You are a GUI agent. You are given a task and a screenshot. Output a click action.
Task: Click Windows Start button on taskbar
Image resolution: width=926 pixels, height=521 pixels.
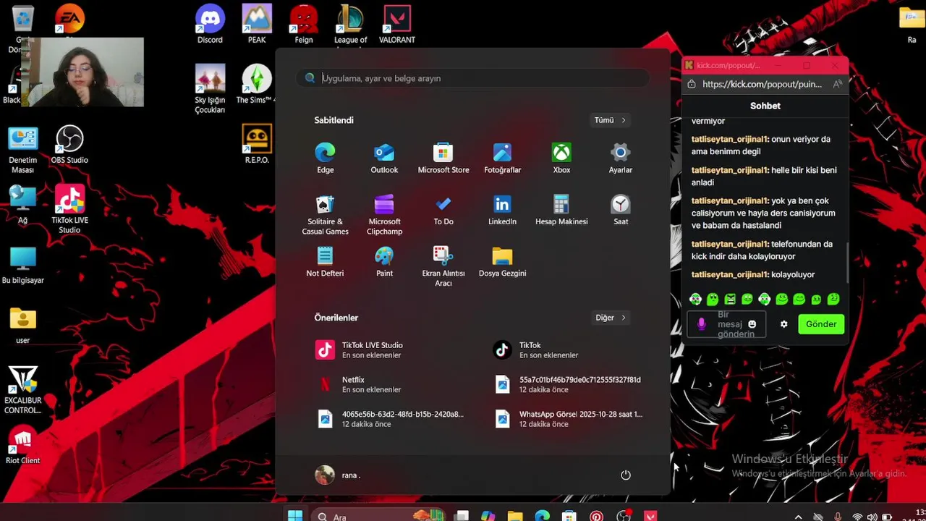point(295,516)
